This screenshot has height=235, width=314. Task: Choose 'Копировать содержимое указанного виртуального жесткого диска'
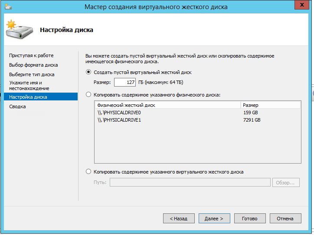click(x=89, y=172)
